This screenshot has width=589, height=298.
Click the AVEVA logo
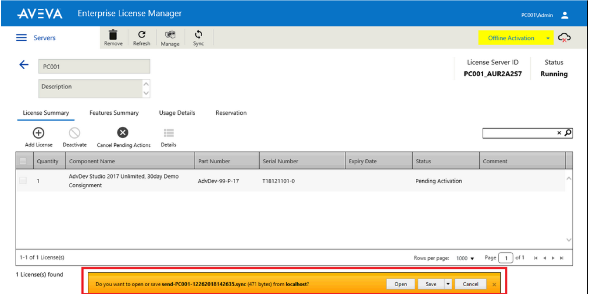[x=40, y=14]
